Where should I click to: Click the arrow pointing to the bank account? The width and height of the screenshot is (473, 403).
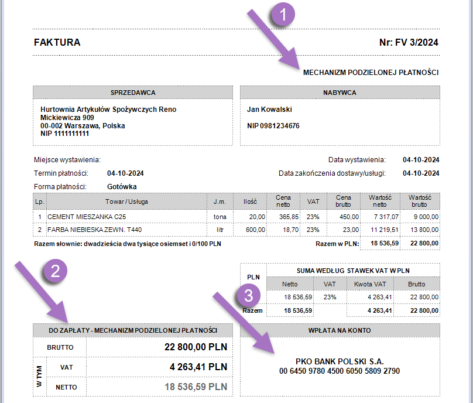pos(242,322)
